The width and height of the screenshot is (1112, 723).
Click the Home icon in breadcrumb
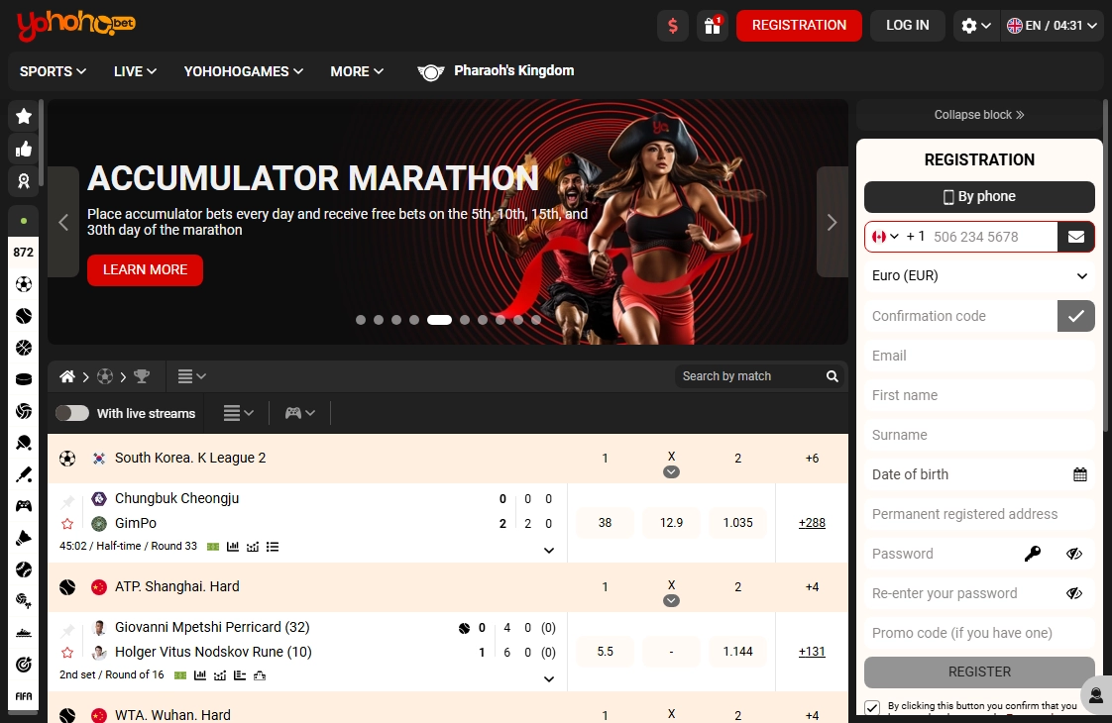tap(67, 376)
